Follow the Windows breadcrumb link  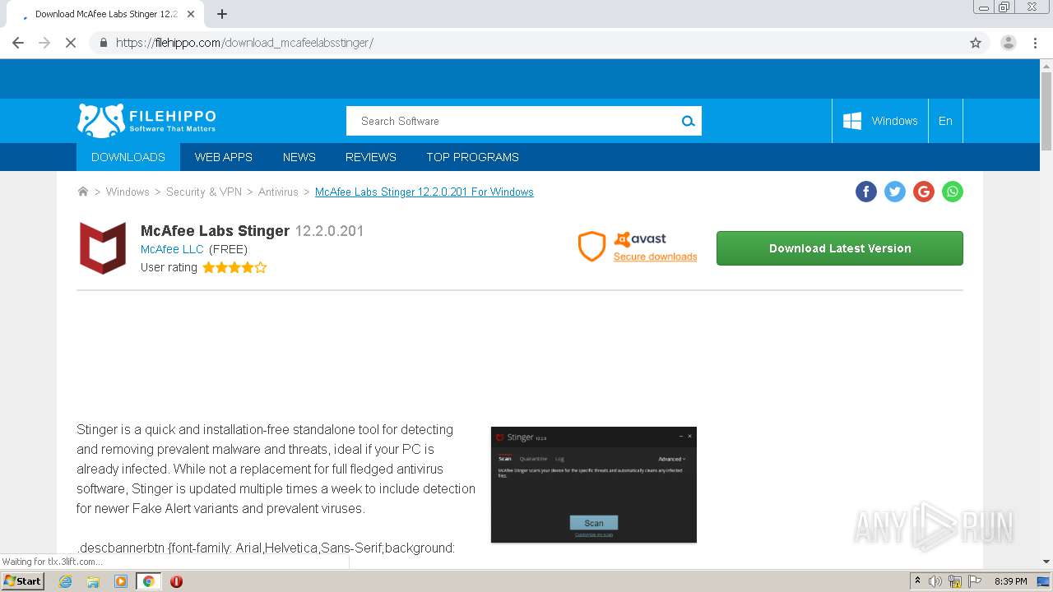coord(128,192)
